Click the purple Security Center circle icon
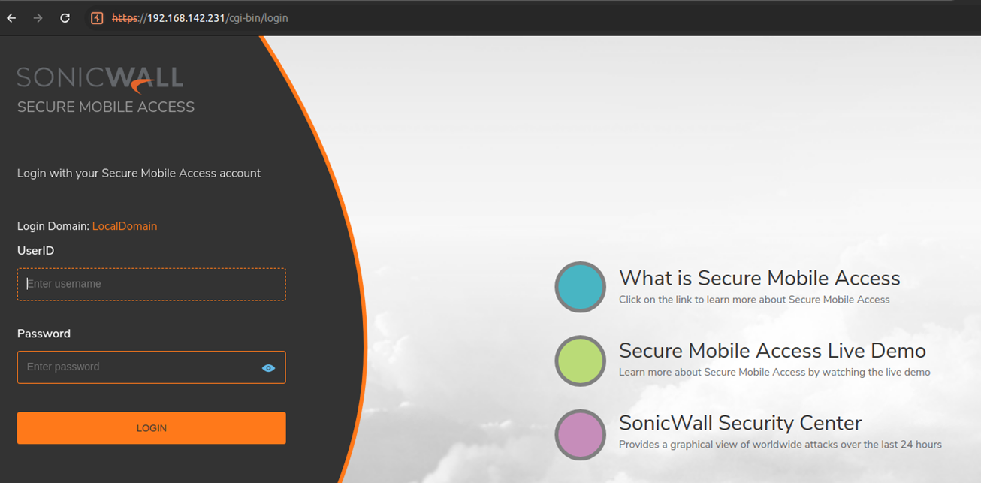 click(x=581, y=435)
